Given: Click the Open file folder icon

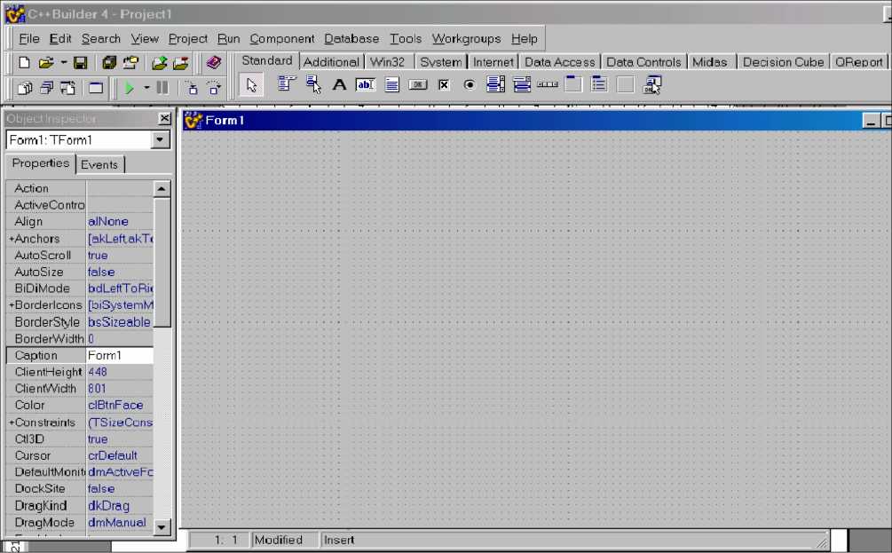Looking at the screenshot, I should (46, 63).
